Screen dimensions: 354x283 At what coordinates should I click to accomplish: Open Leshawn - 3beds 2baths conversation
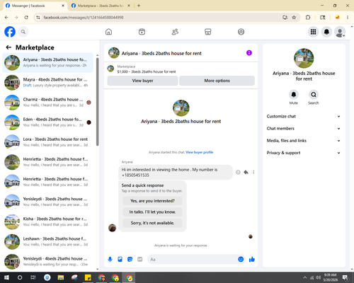(x=48, y=241)
